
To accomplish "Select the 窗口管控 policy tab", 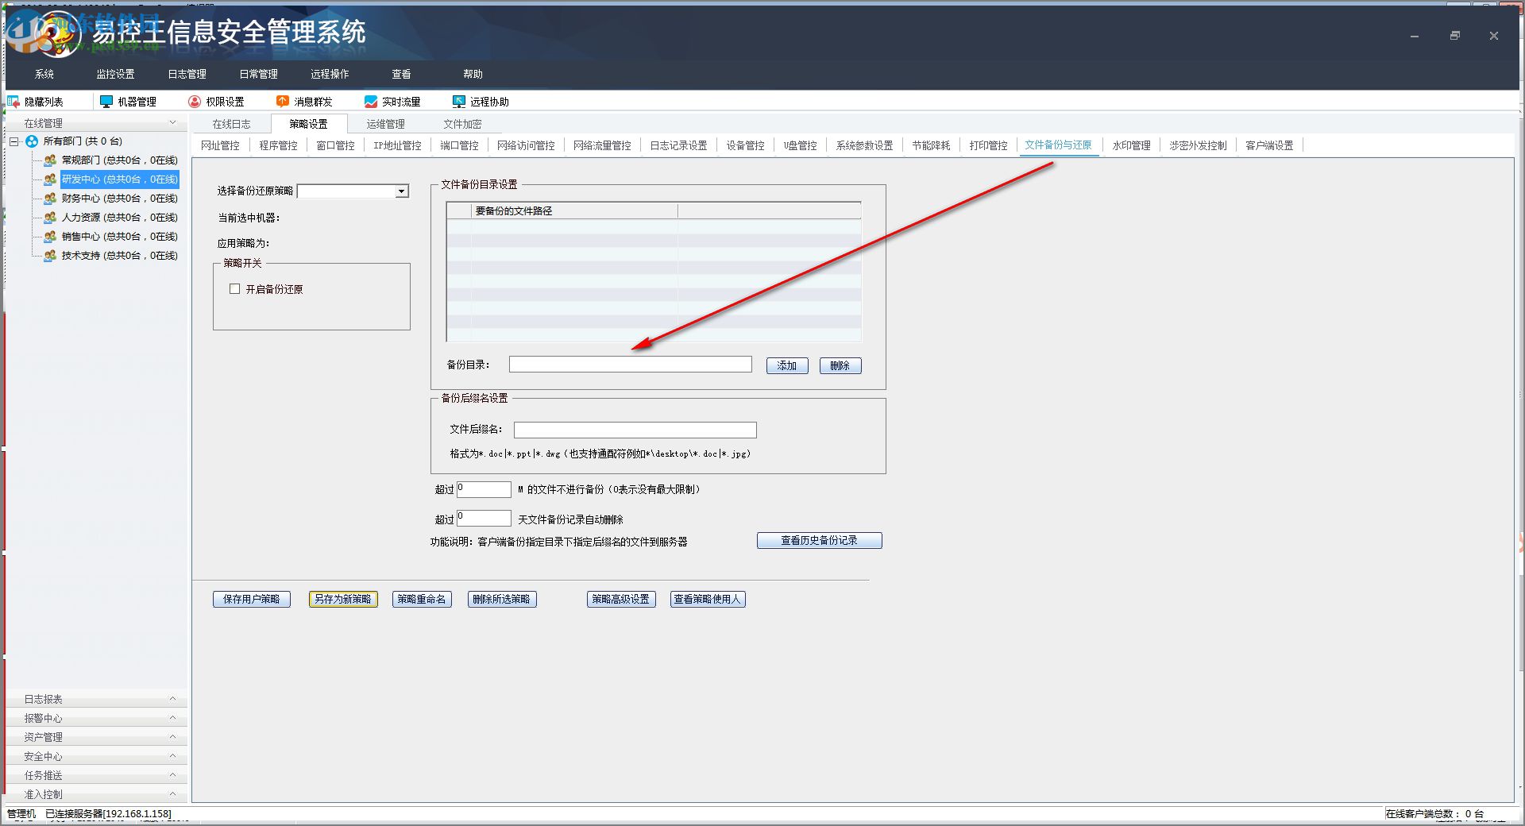I will click(x=335, y=145).
